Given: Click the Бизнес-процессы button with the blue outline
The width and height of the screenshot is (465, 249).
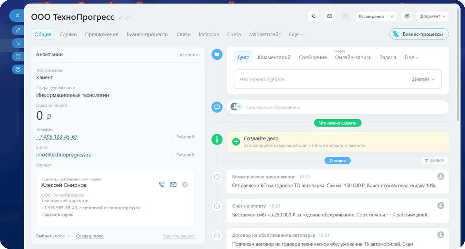Looking at the screenshot, I should 419,34.
